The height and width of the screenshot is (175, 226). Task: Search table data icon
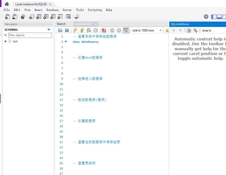tap(69, 17)
